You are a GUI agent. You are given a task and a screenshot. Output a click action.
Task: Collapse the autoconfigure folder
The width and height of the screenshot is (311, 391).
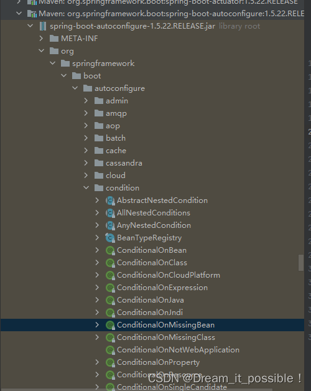pos(75,88)
